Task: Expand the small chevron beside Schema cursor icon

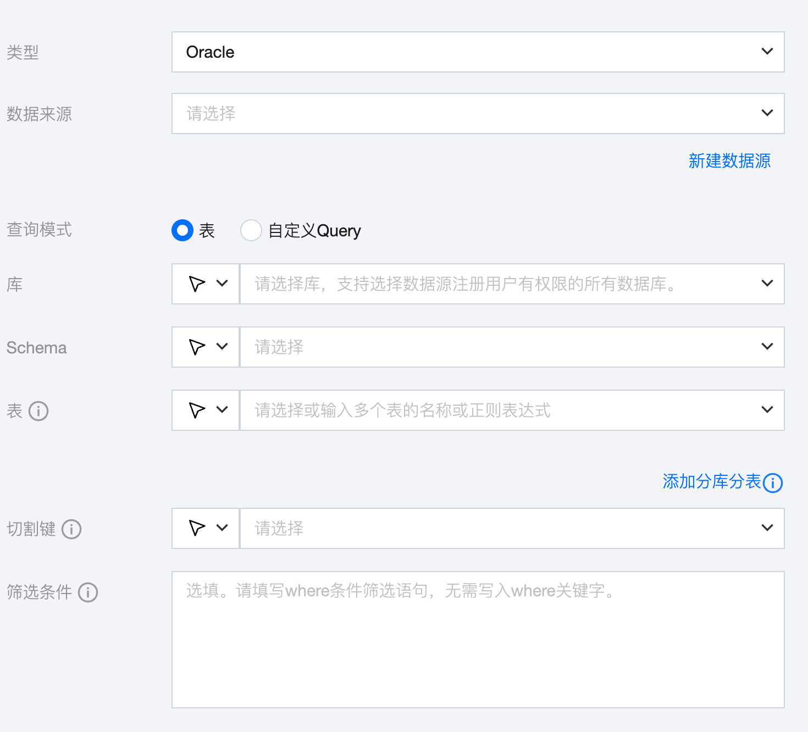Action: click(222, 347)
